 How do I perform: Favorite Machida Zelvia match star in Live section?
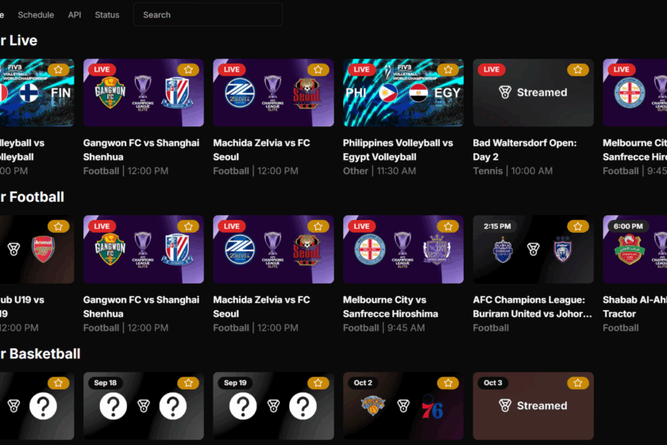[318, 69]
